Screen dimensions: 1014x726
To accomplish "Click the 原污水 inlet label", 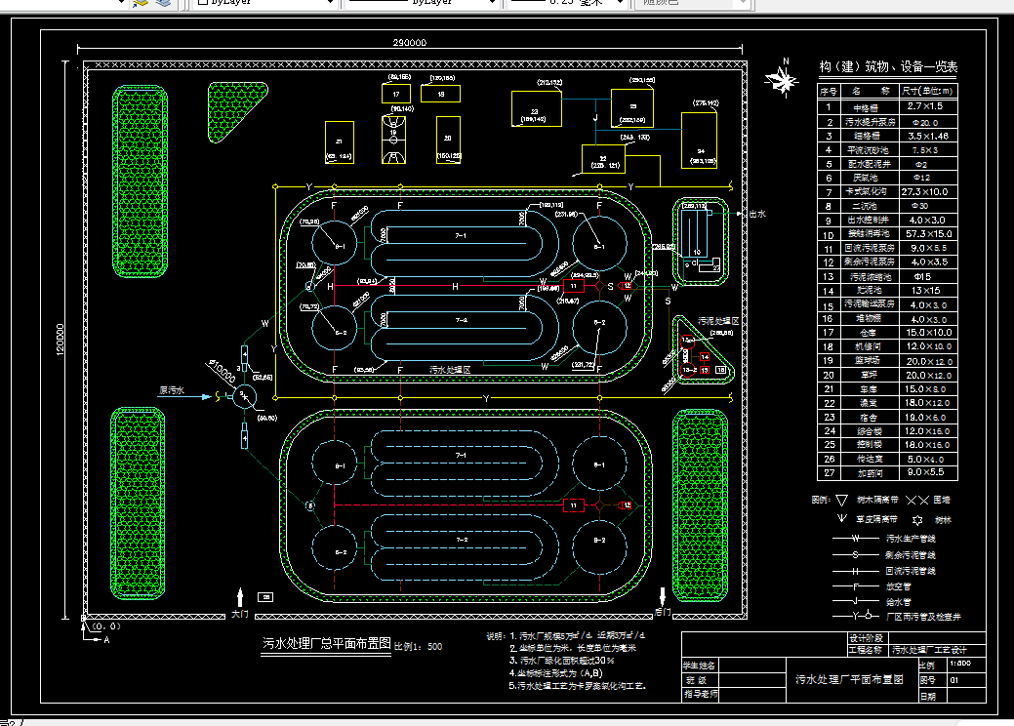I will (x=172, y=390).
